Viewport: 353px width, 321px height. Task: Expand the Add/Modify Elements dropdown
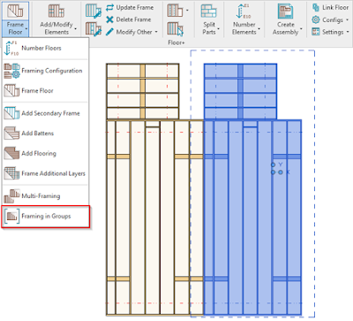(76, 29)
